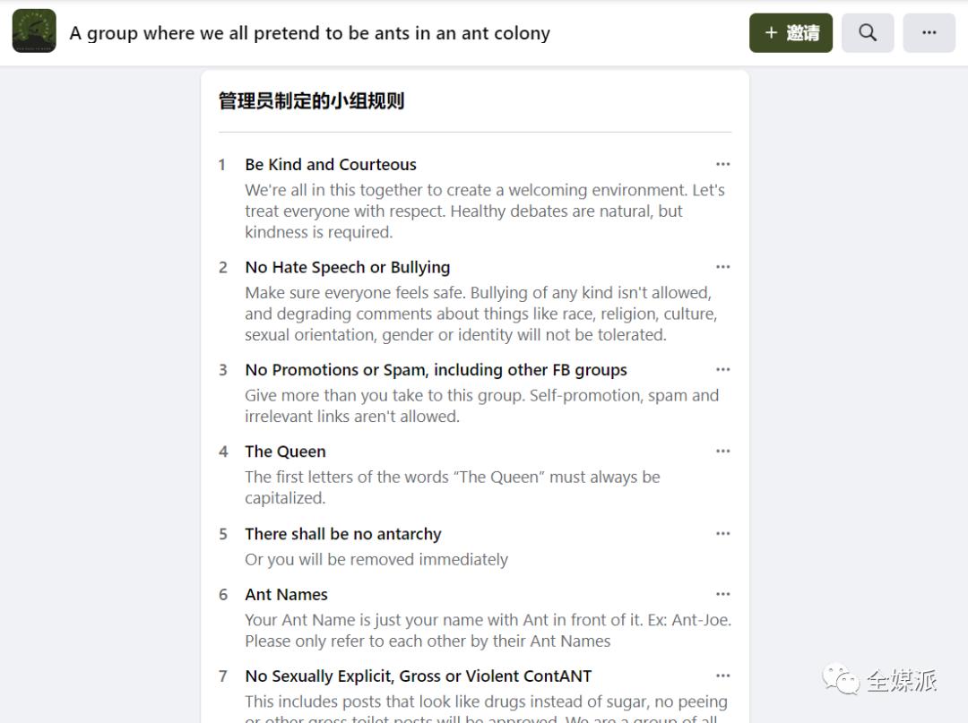Click the No Sexually Explicit ContANT heading
The image size is (968, 723).
click(418, 676)
